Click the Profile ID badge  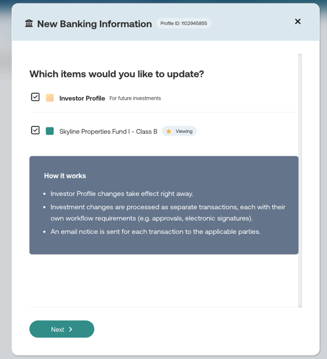point(183,23)
